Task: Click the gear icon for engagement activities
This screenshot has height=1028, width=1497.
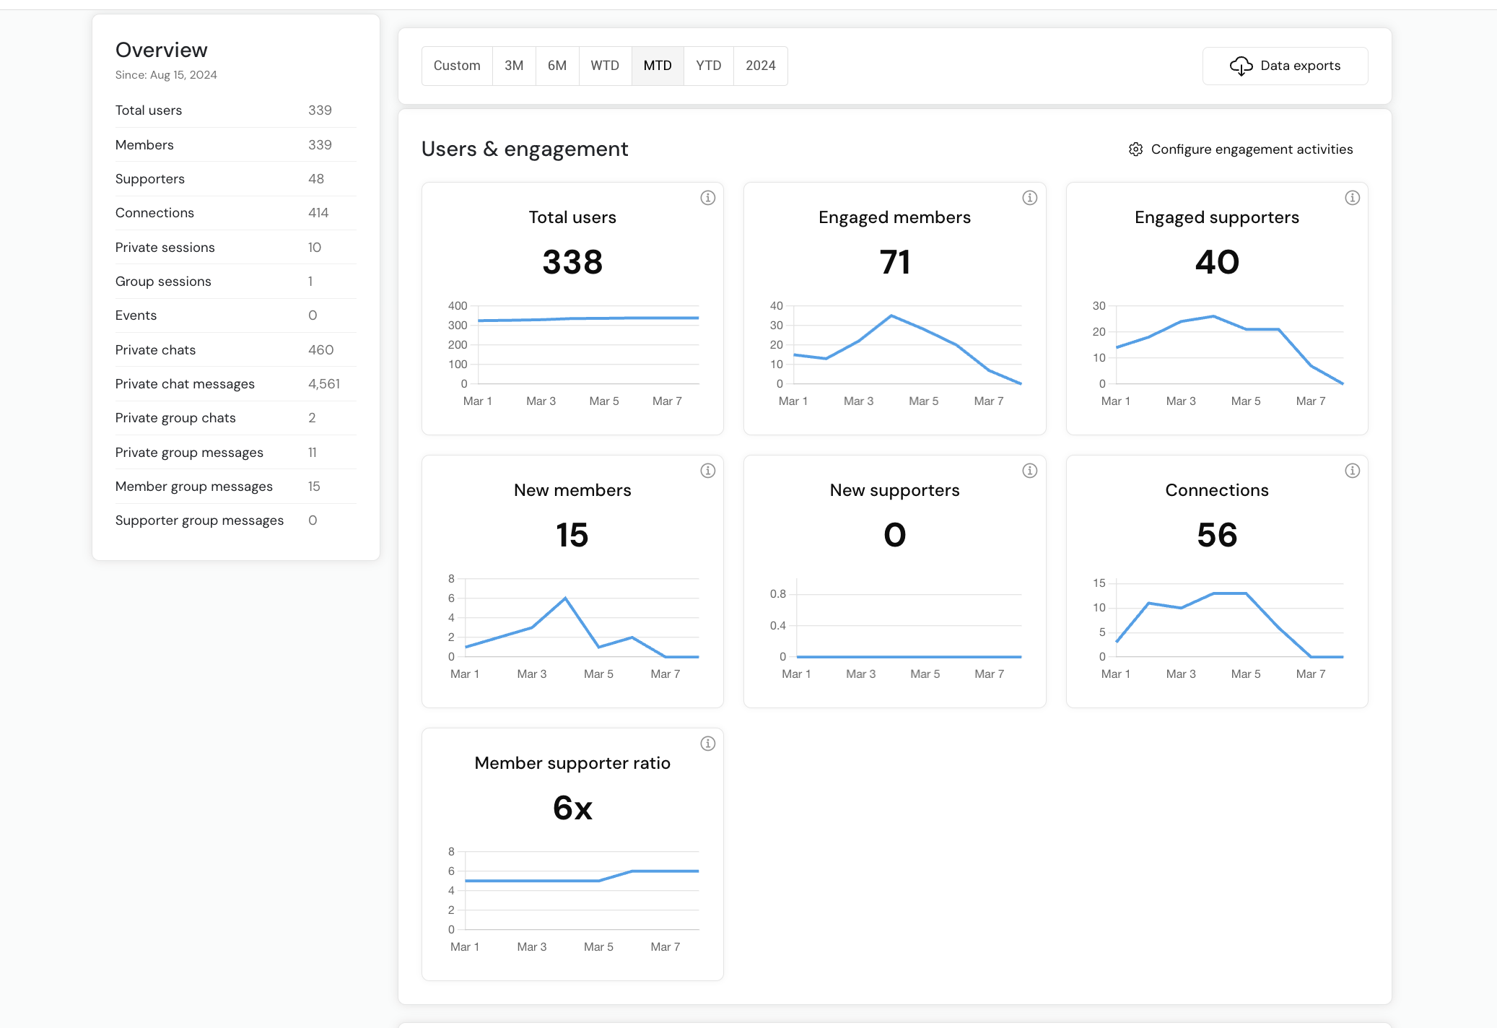Action: coord(1135,149)
